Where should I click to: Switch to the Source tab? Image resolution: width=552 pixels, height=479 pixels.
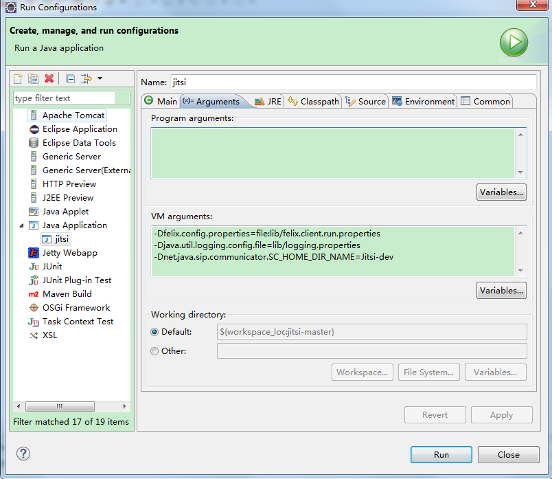coord(365,102)
